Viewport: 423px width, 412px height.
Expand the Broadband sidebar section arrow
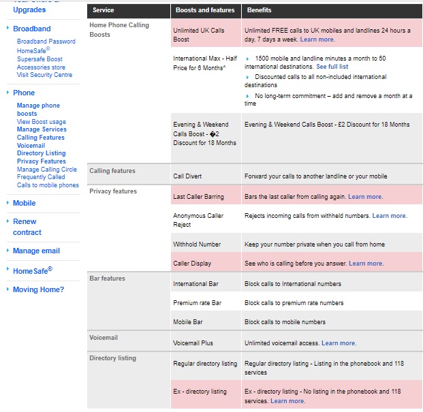tap(7, 29)
